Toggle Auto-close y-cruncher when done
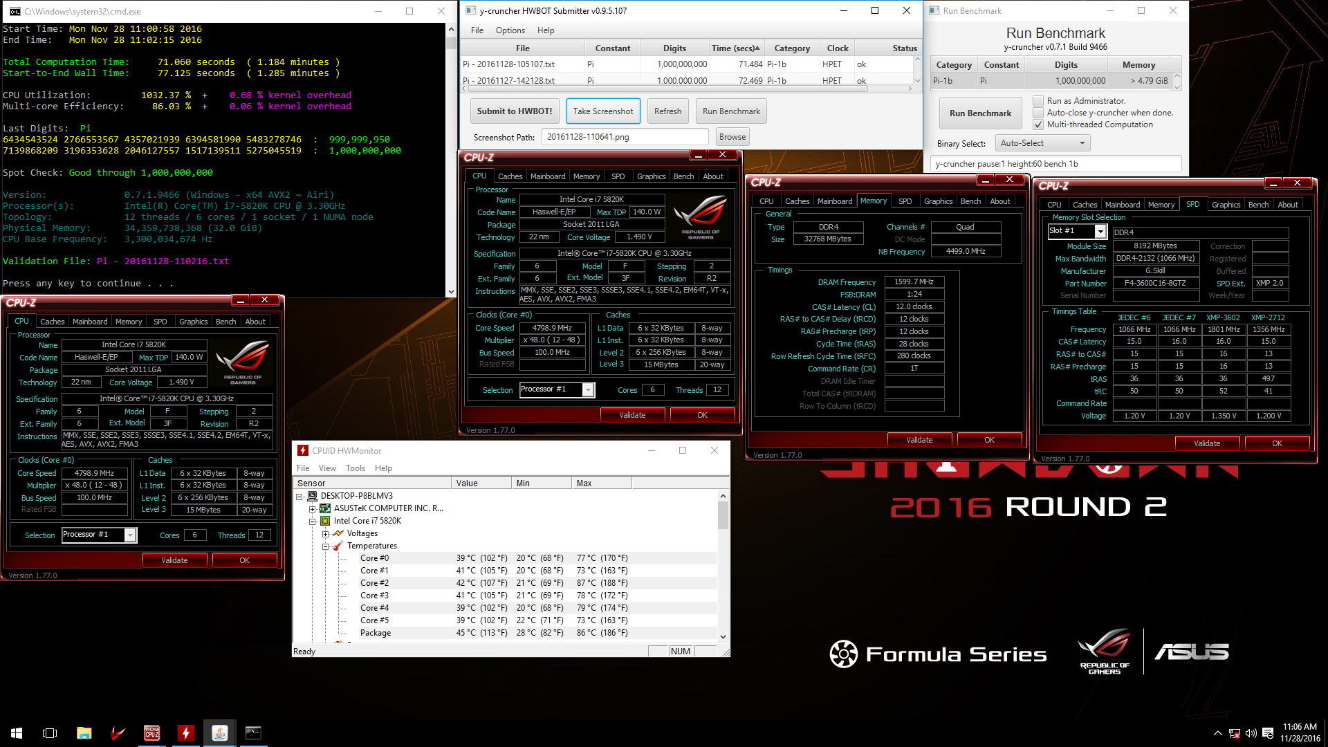 (1038, 113)
